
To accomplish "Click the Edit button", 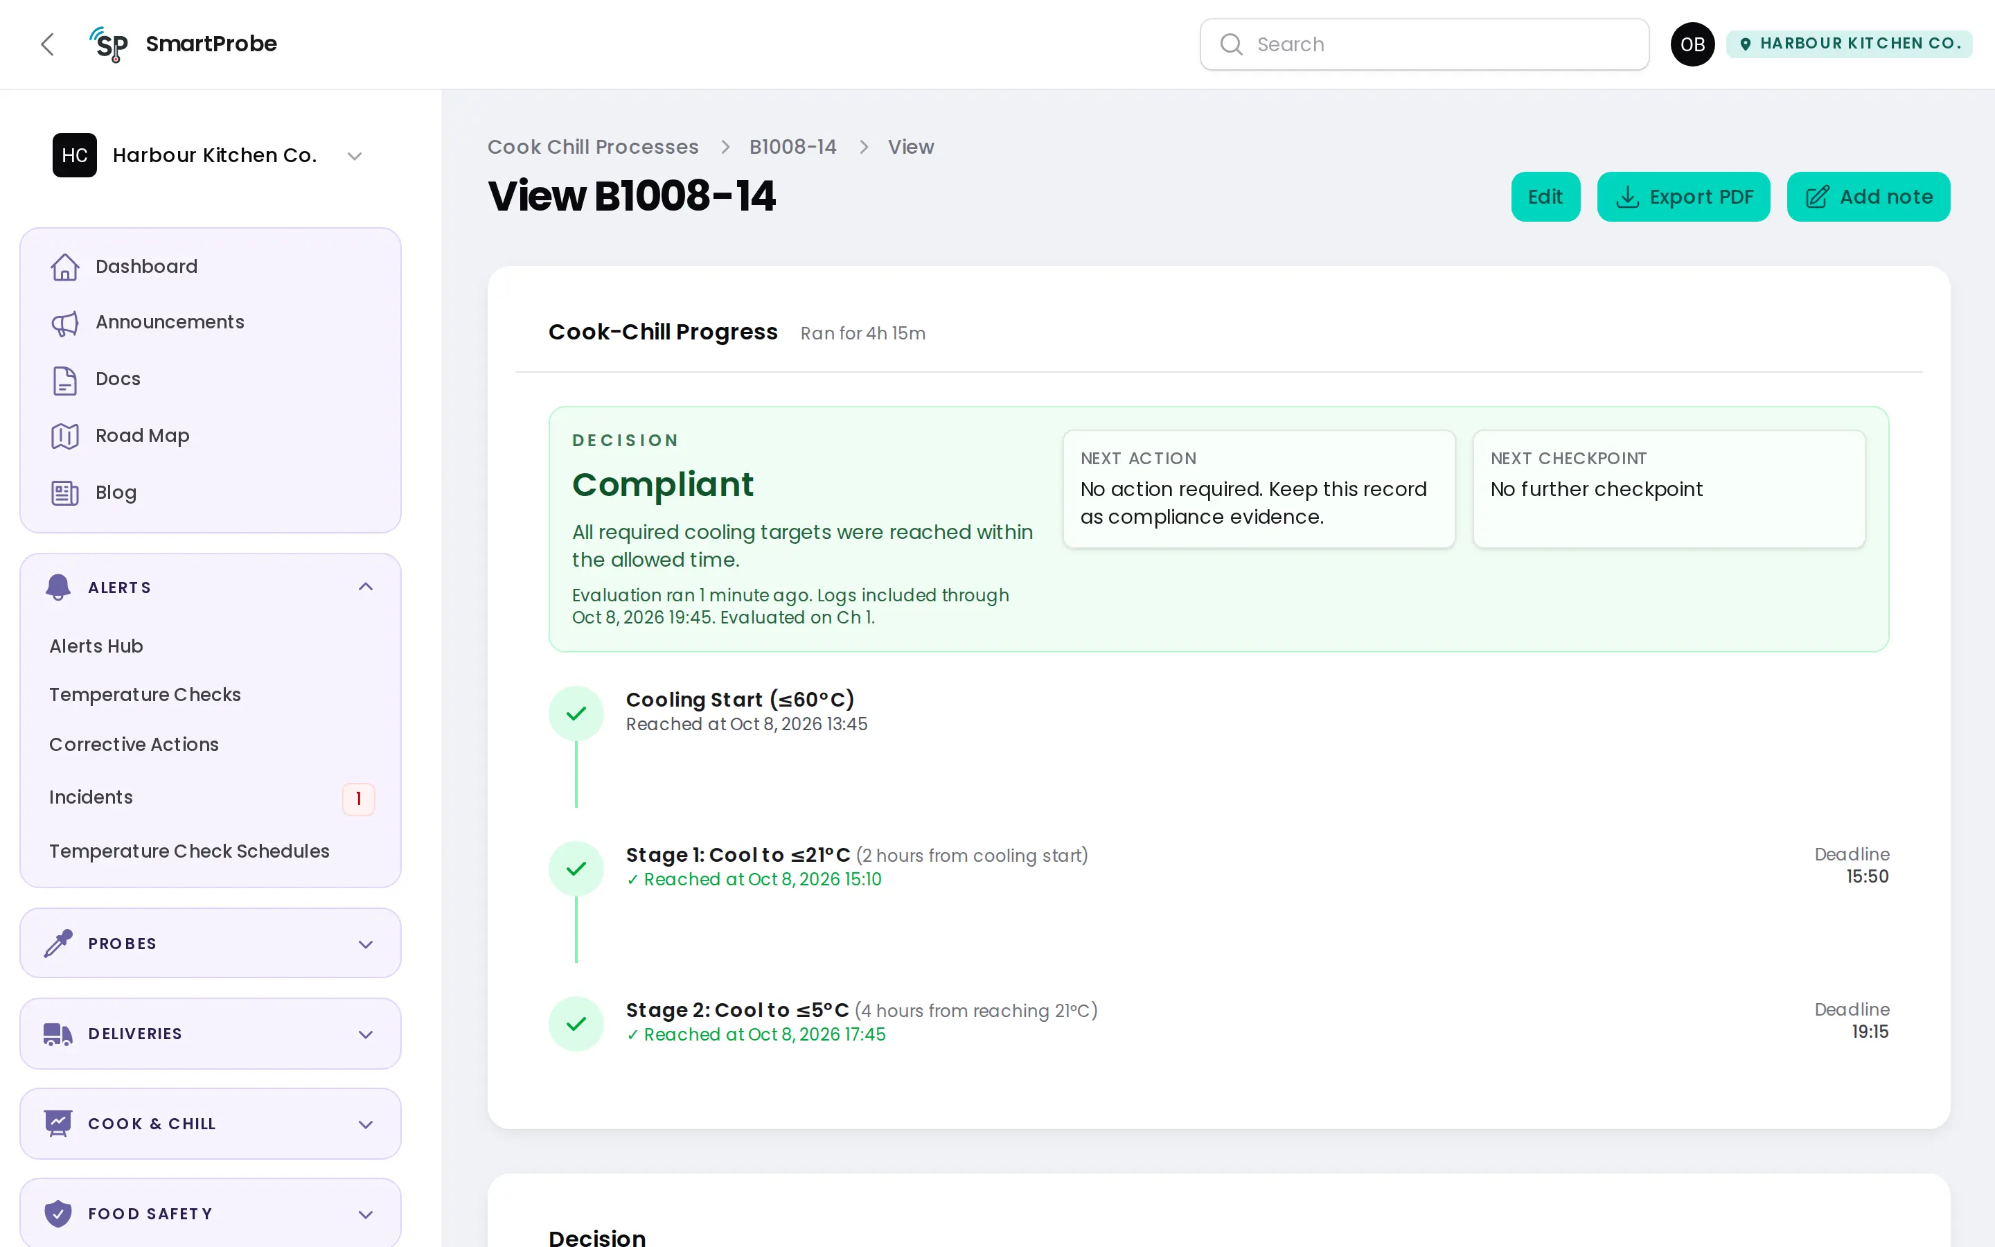I will (x=1545, y=196).
